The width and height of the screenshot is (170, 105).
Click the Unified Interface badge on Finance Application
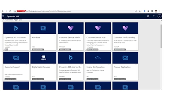point(120,79)
